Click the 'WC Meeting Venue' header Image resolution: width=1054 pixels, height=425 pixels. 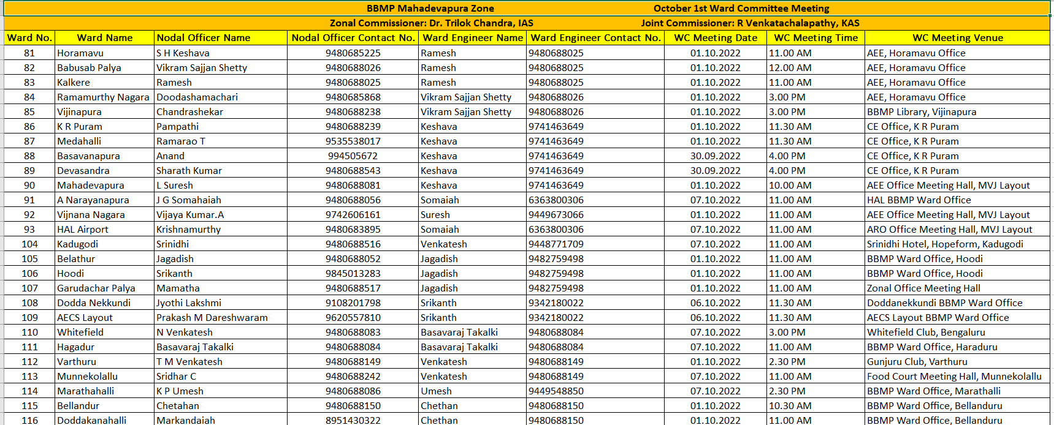tap(958, 38)
